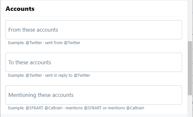Click 'Mentioning these accounts' placeholder label
This screenshot has height=117, width=193.
tap(41, 95)
